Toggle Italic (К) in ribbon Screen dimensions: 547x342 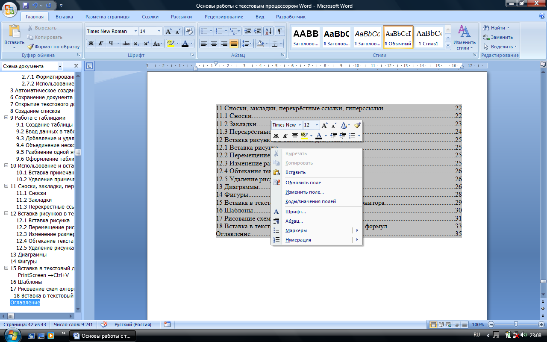101,44
